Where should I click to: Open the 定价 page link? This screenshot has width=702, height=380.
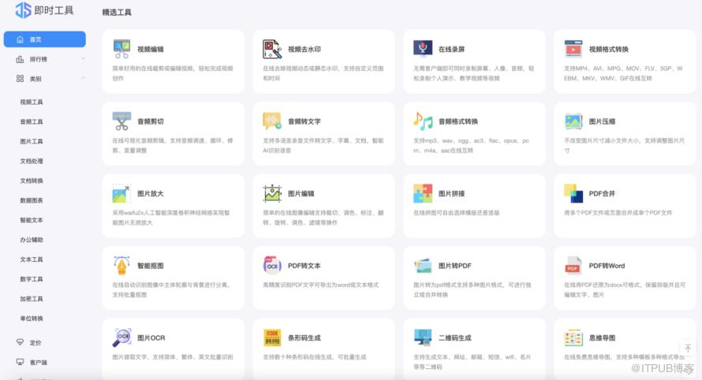(35, 343)
